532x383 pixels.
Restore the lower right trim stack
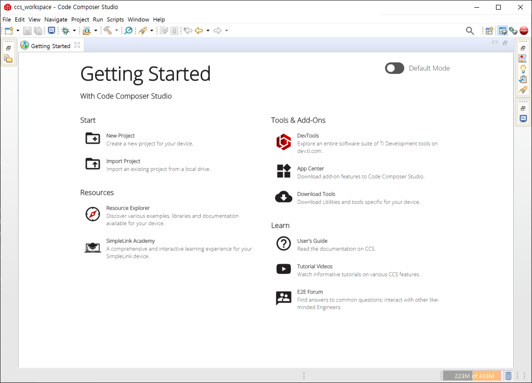(523, 108)
